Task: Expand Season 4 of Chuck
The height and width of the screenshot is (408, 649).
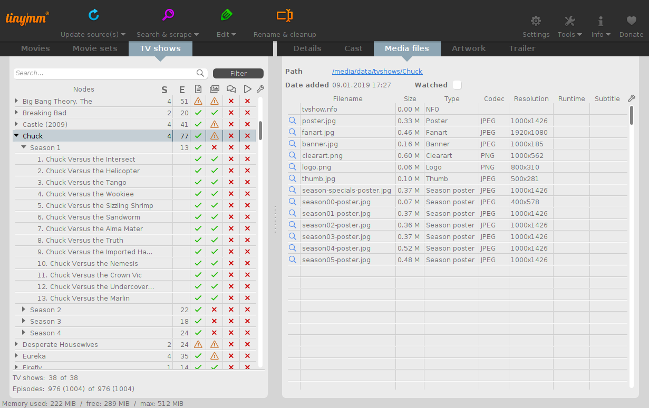Action: (24, 333)
